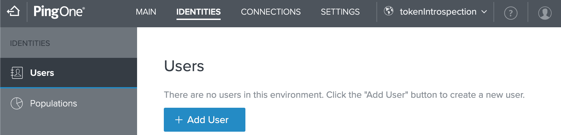Open Populations in the sidebar

(x=69, y=103)
